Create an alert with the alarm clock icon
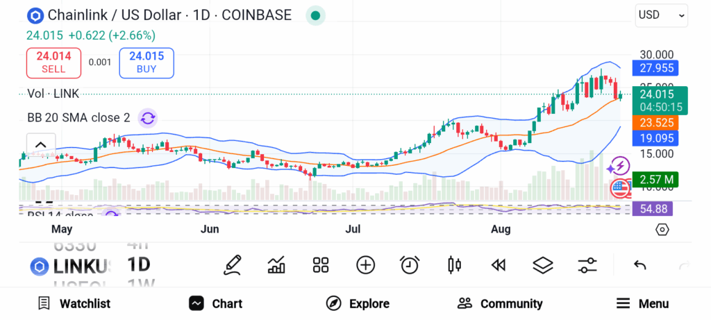The height and width of the screenshot is (320, 711). click(x=410, y=264)
